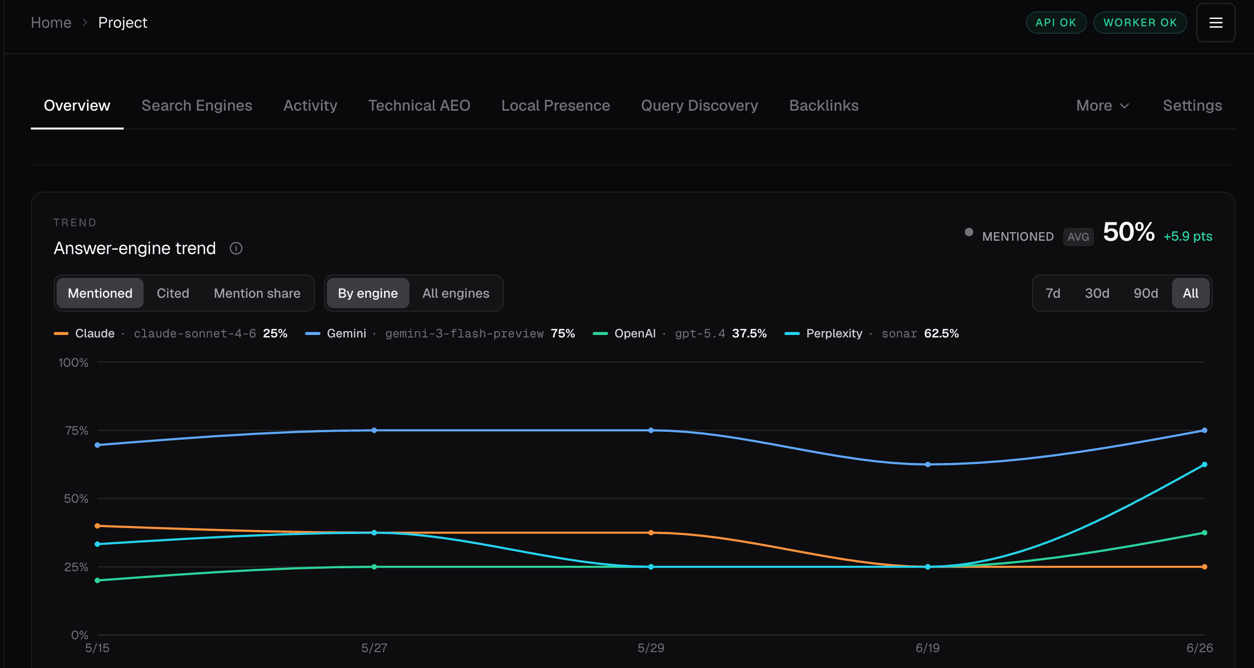Click the breadcrumb chevron after Home
This screenshot has width=1254, height=668.
[x=85, y=23]
